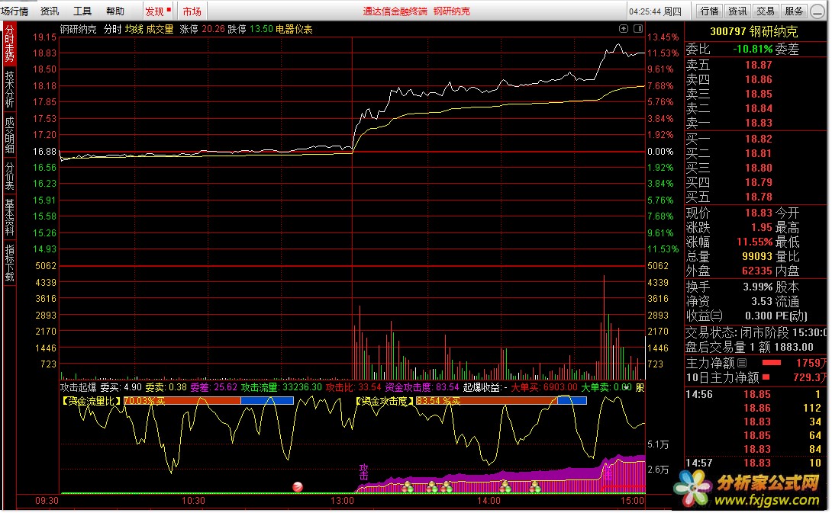Click the red ball signal marker on indicator chart
Screen dimensions: 832x513
[x=298, y=486]
